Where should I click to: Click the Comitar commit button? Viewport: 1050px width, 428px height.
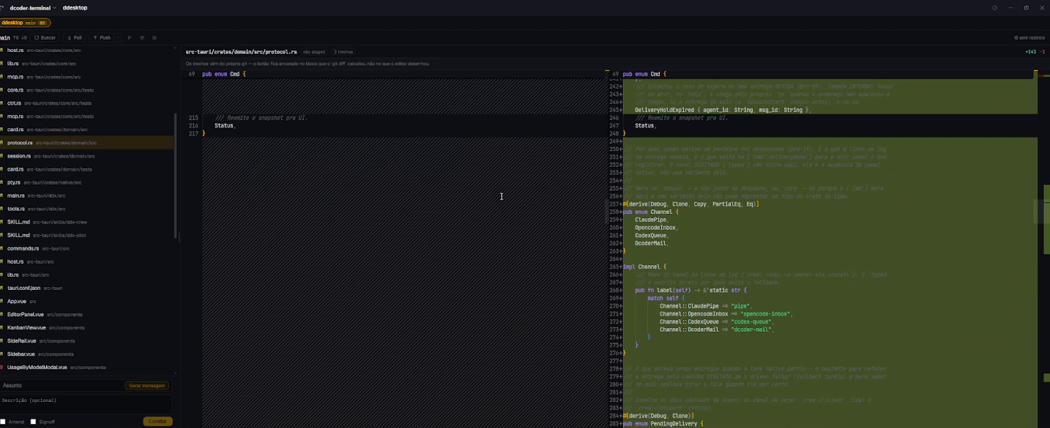tap(157, 421)
